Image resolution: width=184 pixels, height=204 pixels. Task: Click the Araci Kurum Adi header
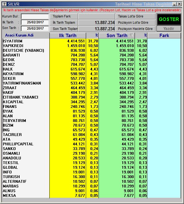19,35
